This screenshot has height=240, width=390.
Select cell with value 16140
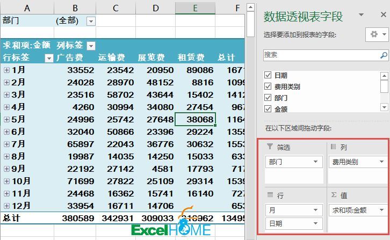coord(195,193)
